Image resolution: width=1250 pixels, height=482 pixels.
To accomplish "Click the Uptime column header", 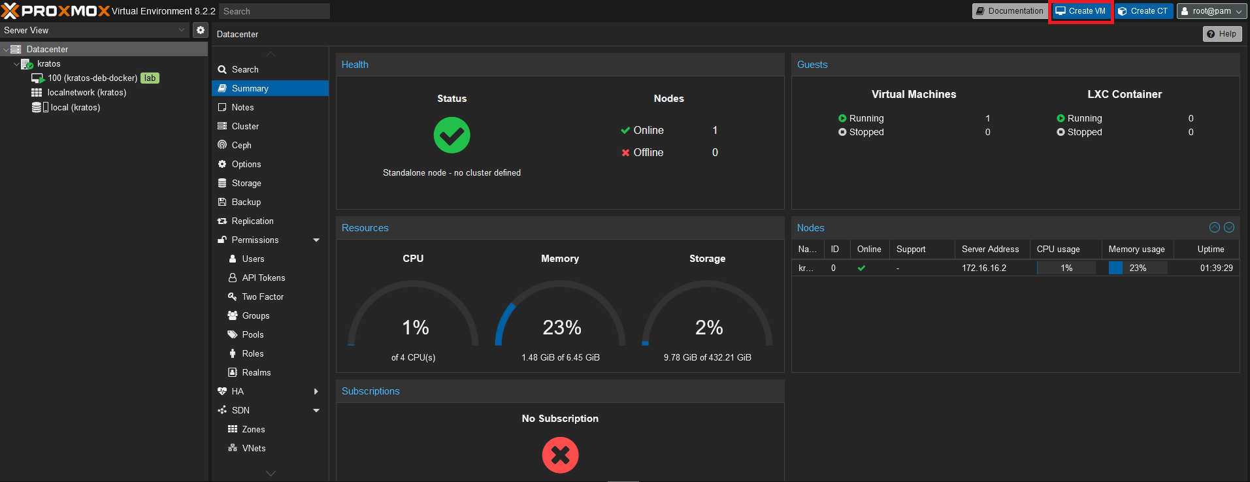I will pos(1207,249).
